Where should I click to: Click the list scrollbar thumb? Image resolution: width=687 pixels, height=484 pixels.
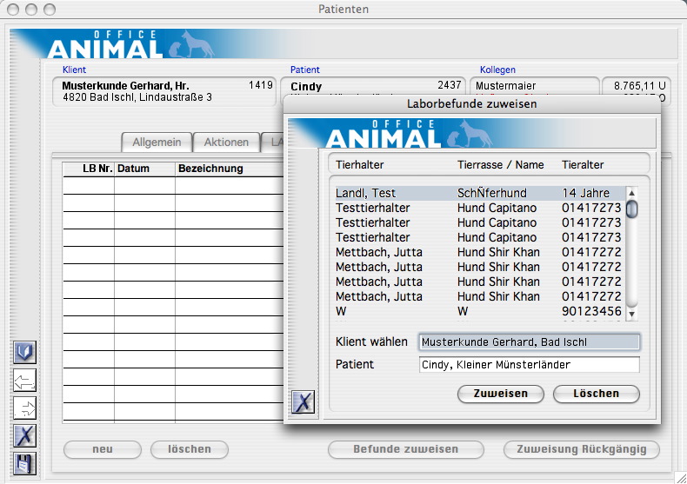click(x=632, y=209)
